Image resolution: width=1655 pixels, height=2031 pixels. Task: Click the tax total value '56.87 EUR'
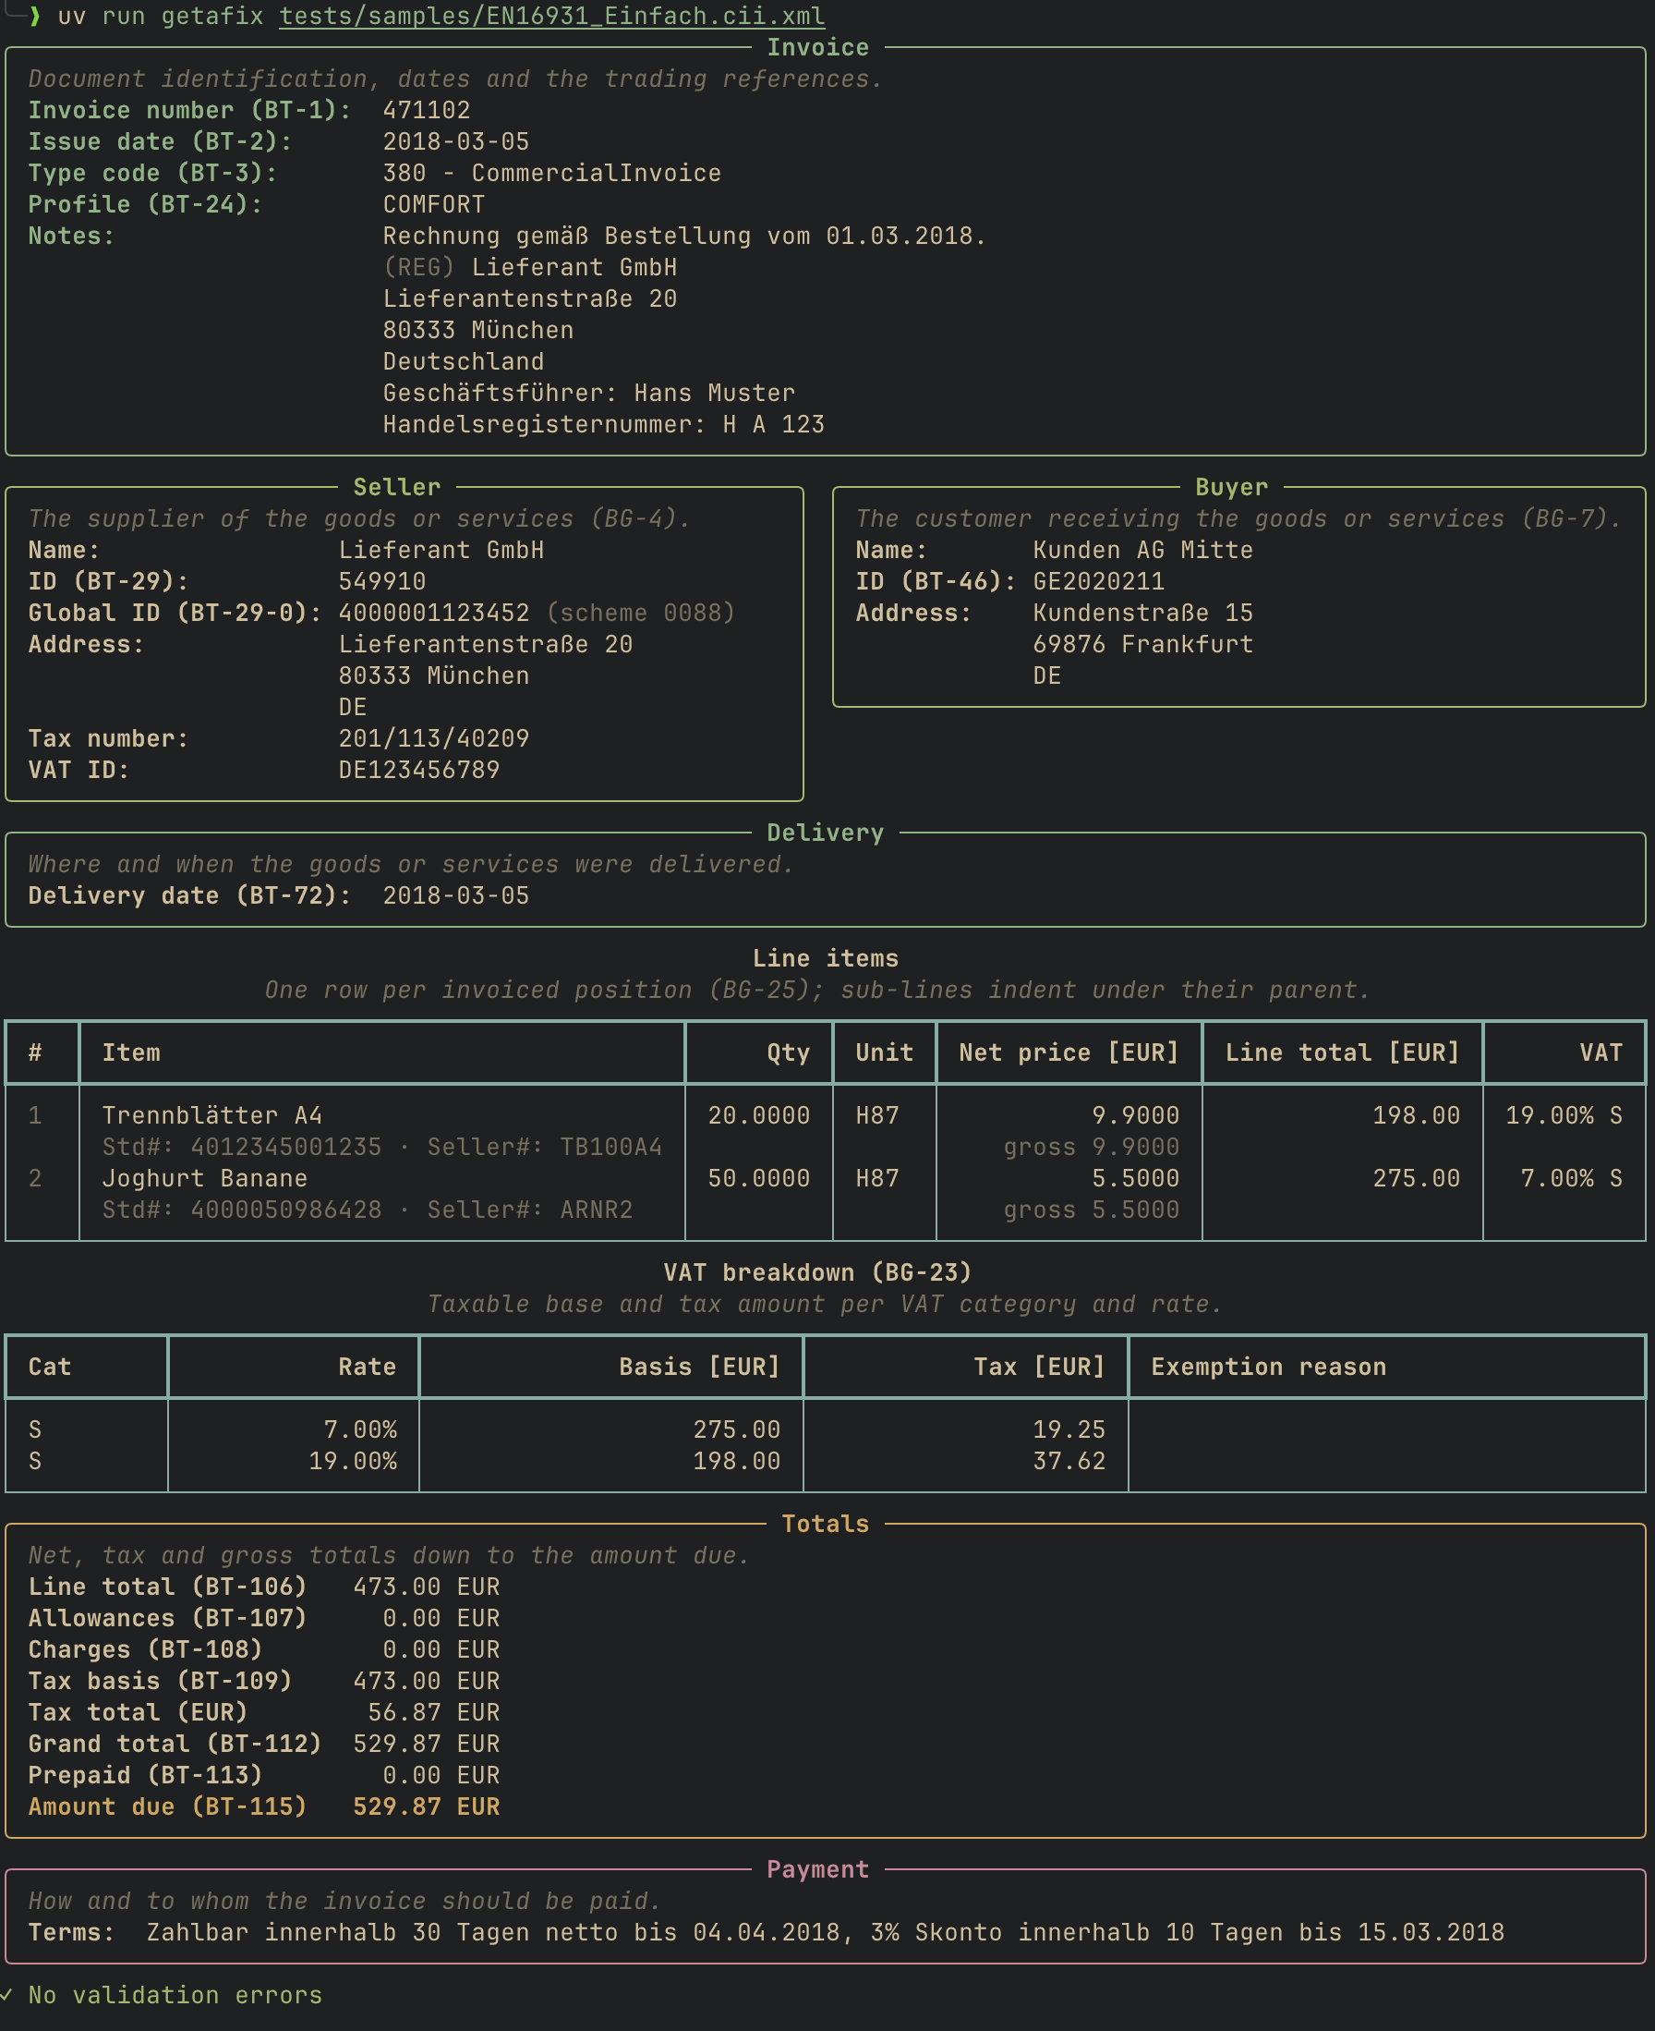(434, 1712)
